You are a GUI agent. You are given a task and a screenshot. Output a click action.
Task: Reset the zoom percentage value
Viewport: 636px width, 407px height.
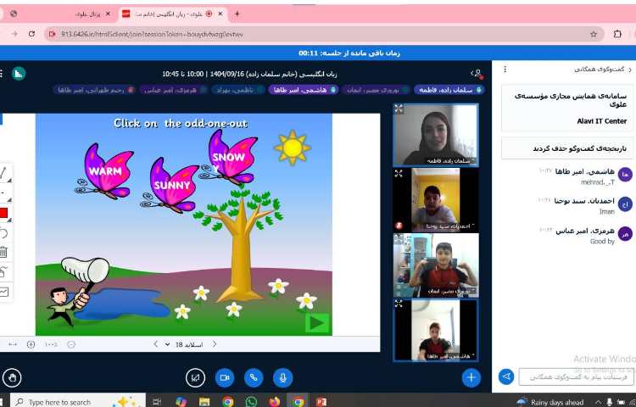51,344
